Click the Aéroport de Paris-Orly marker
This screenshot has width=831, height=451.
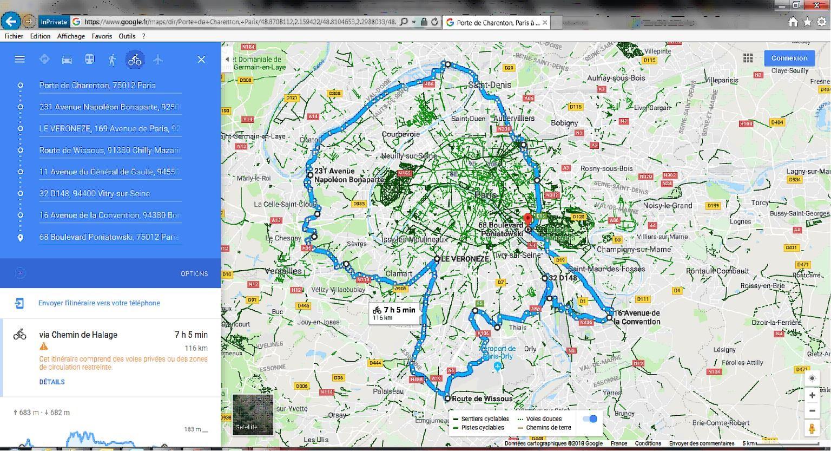click(498, 367)
